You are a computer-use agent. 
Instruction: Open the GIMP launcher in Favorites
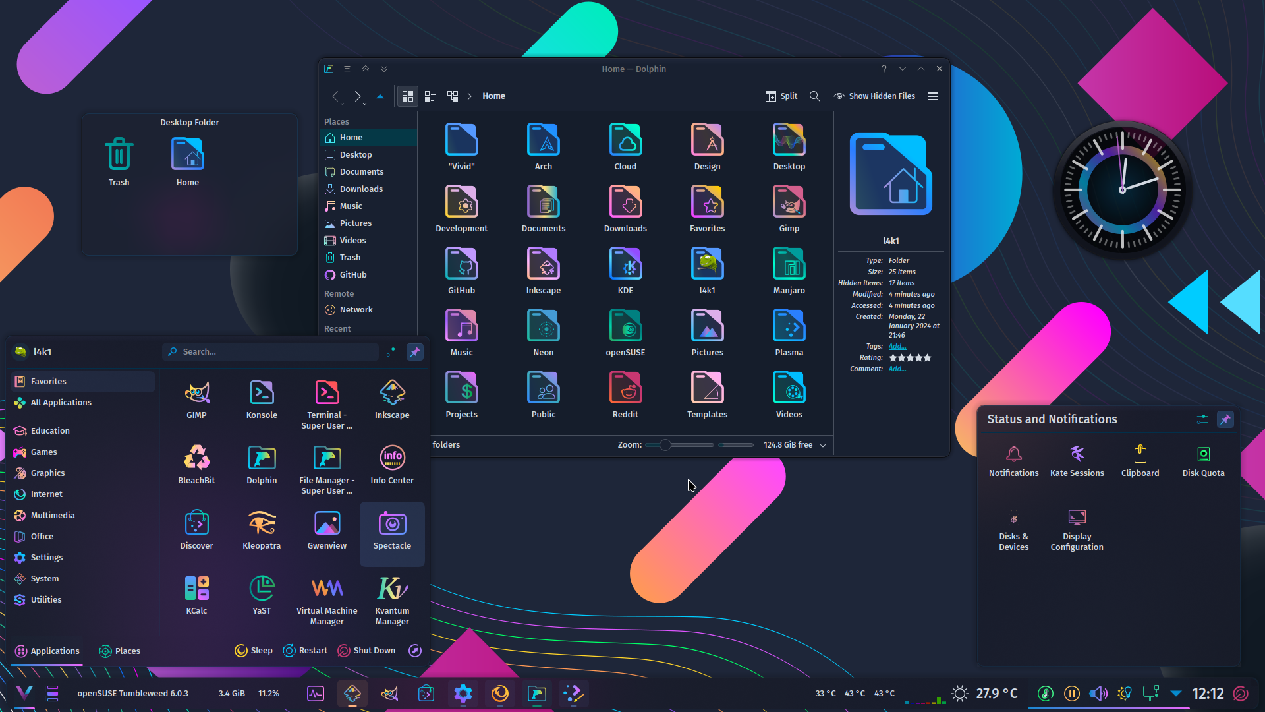pyautogui.click(x=196, y=400)
